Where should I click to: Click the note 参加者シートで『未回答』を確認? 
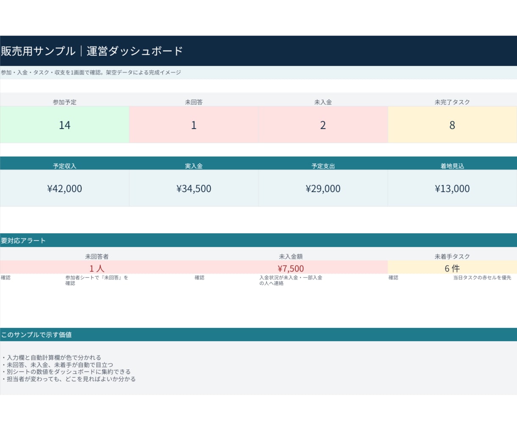97,280
